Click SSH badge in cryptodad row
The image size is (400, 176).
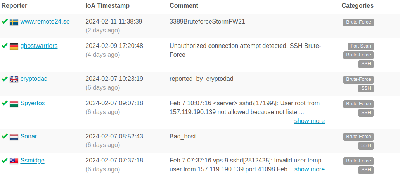point(366,88)
